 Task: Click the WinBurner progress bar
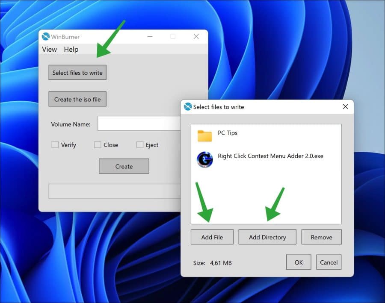(x=114, y=191)
